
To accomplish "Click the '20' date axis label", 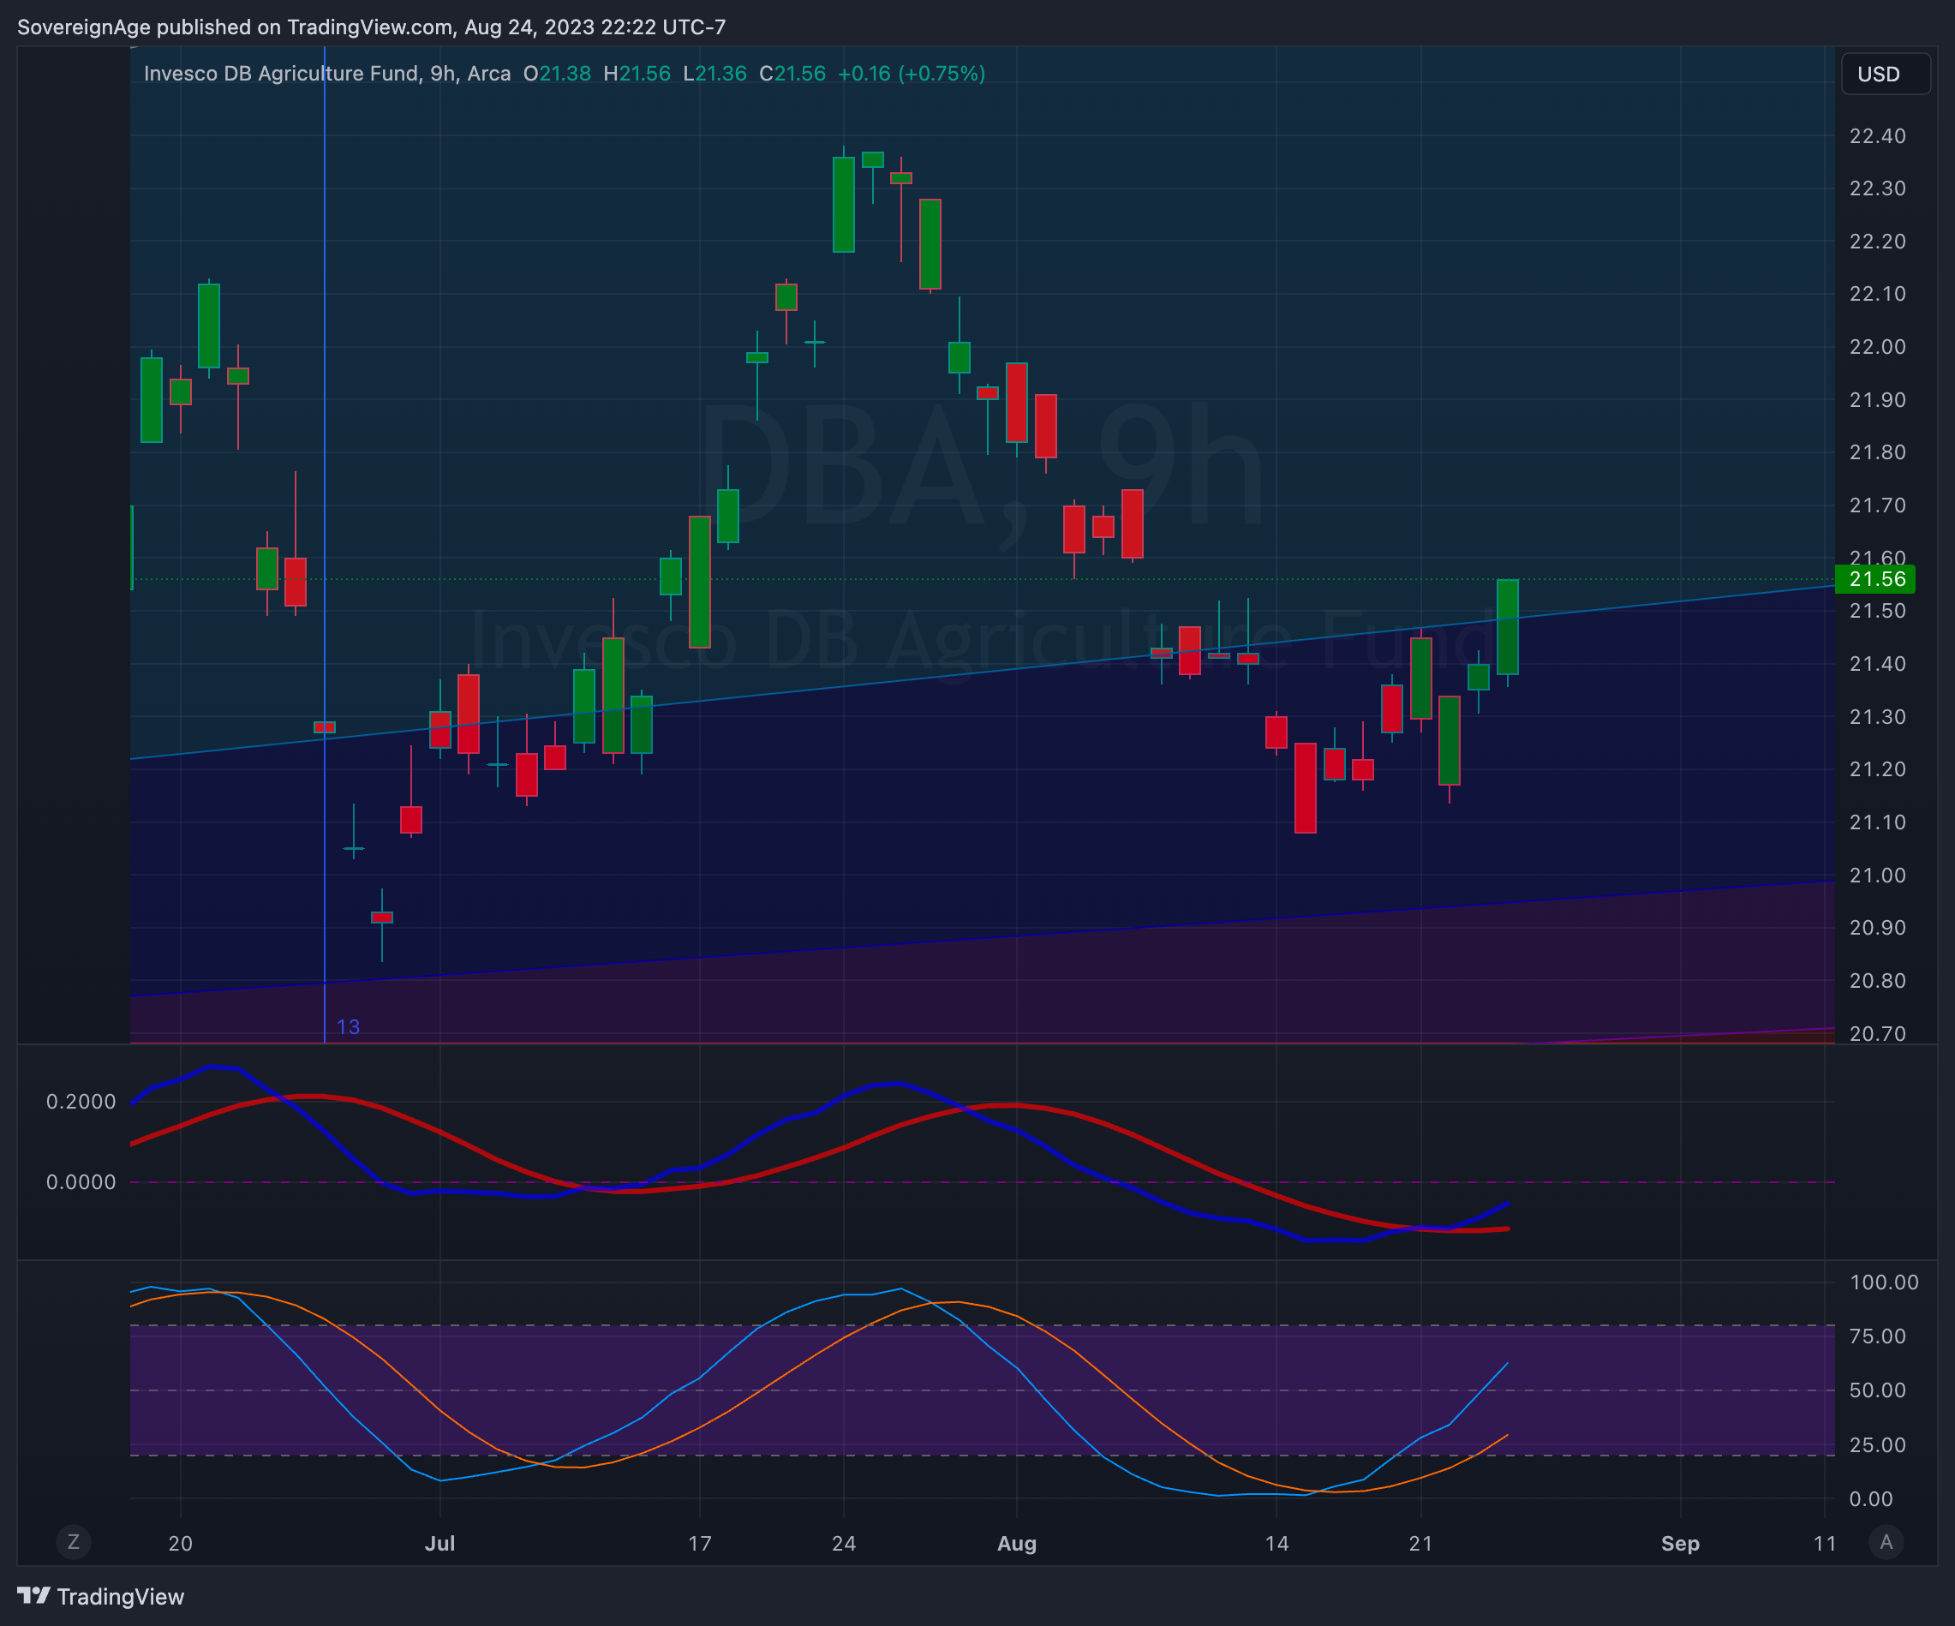I will (180, 1543).
